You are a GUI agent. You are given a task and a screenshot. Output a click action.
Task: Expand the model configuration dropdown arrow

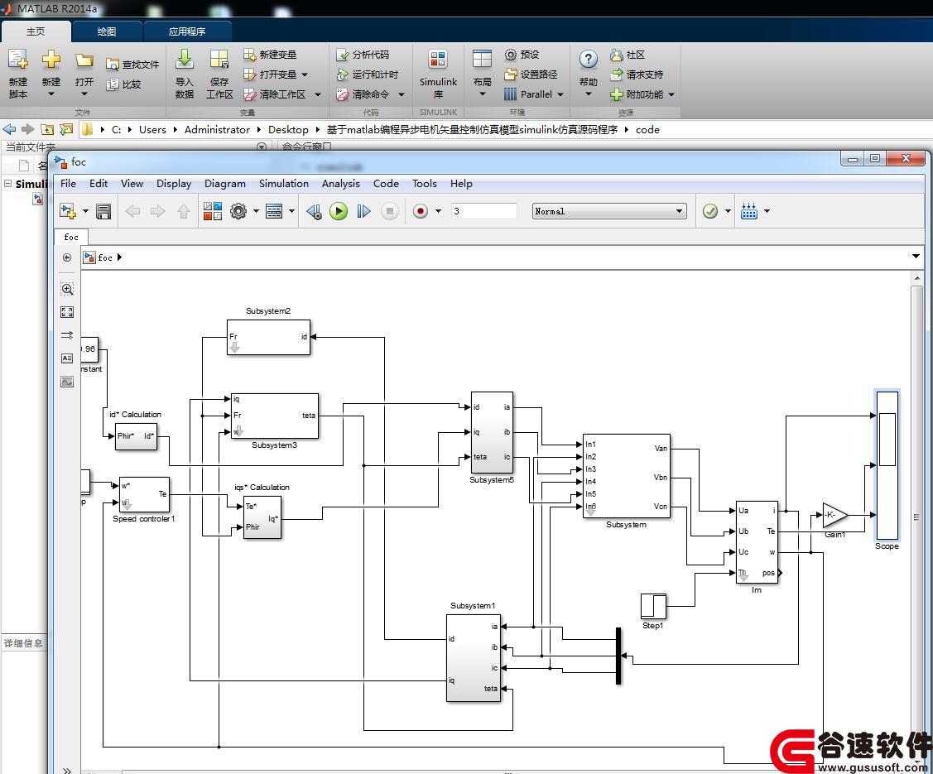256,211
